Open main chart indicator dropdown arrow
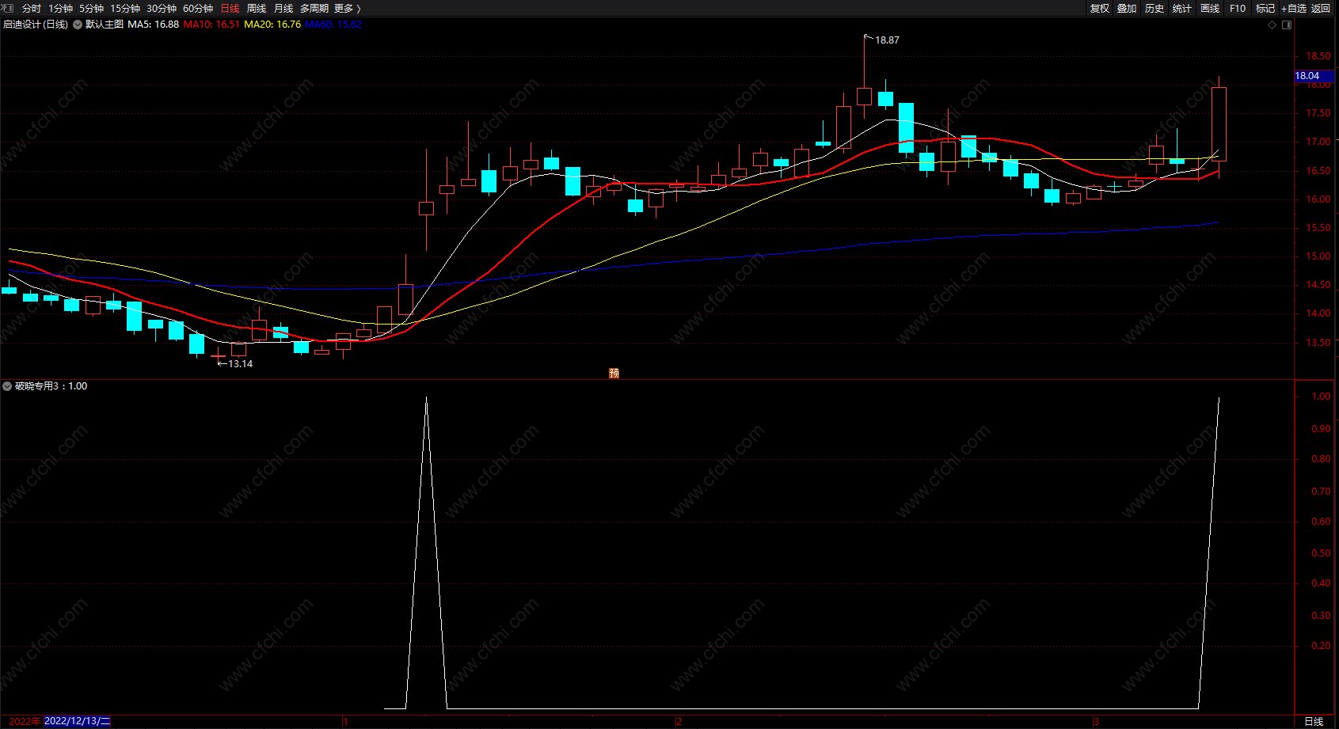This screenshot has width=1339, height=729. [x=78, y=25]
